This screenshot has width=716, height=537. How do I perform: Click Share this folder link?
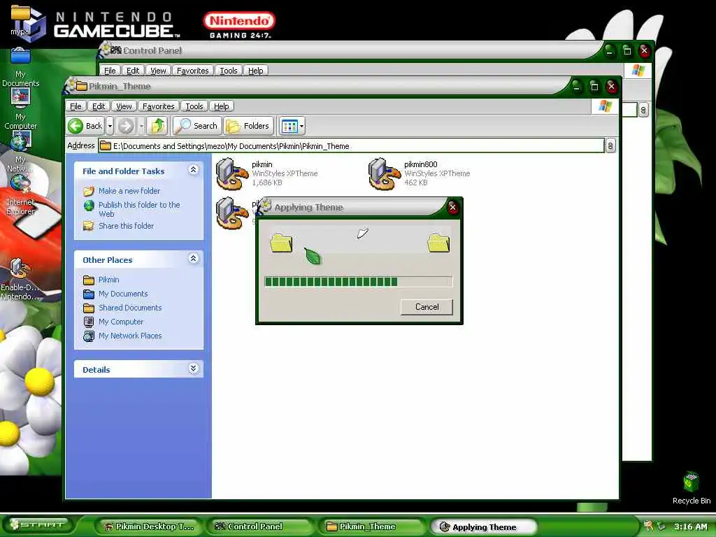126,226
